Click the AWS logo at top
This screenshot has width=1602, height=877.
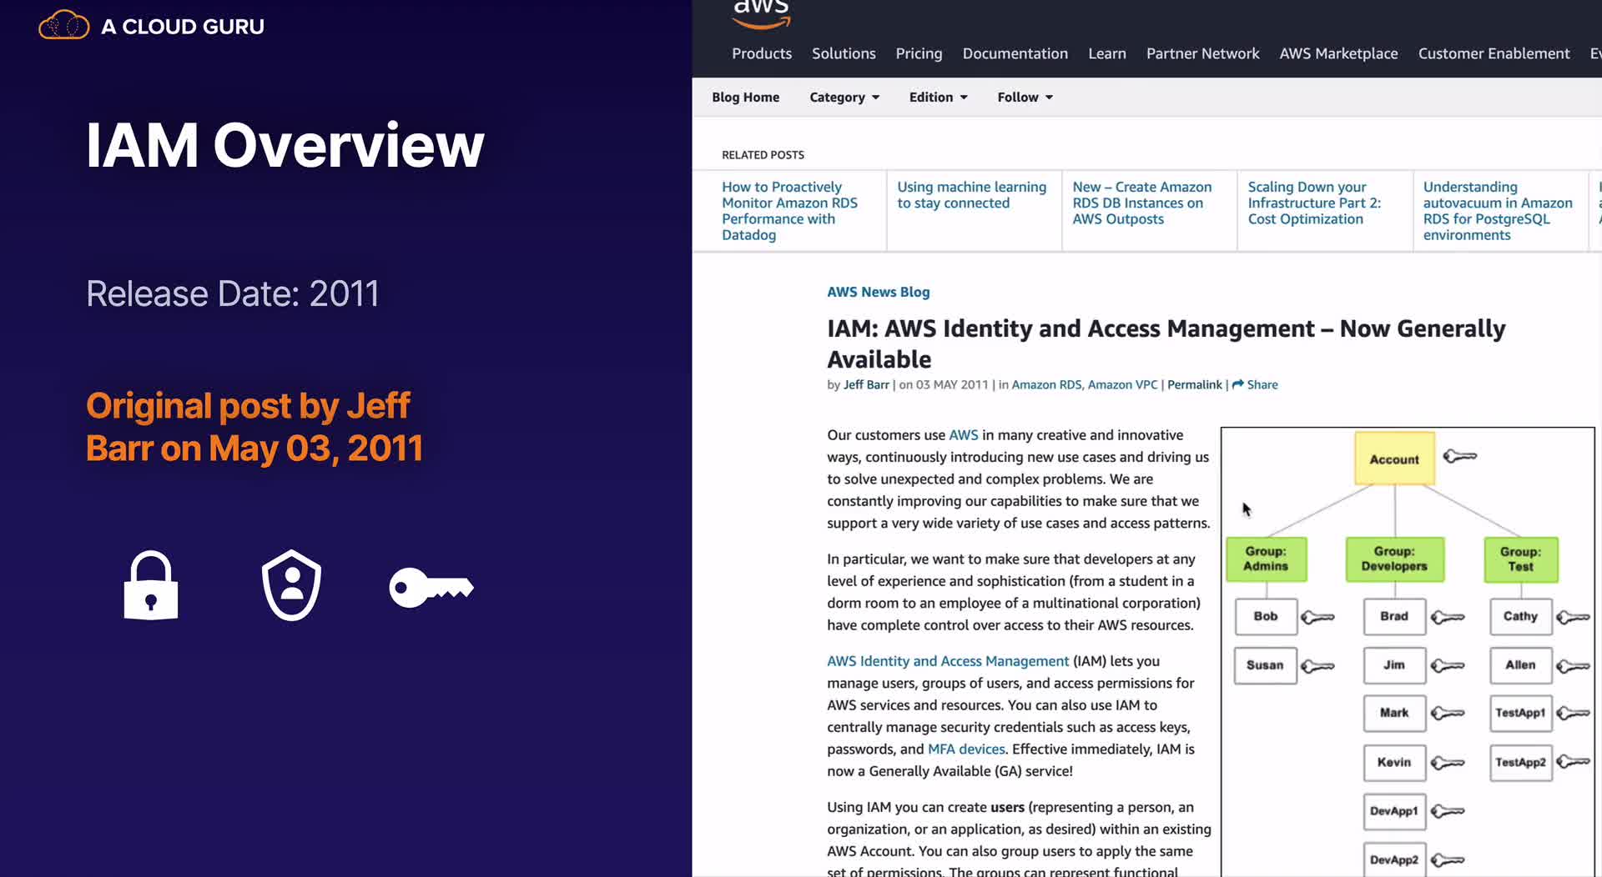(761, 14)
